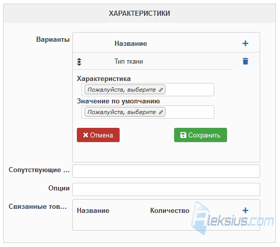Click Название header in Связанные товары
The width and height of the screenshot is (280, 247).
tap(93, 210)
